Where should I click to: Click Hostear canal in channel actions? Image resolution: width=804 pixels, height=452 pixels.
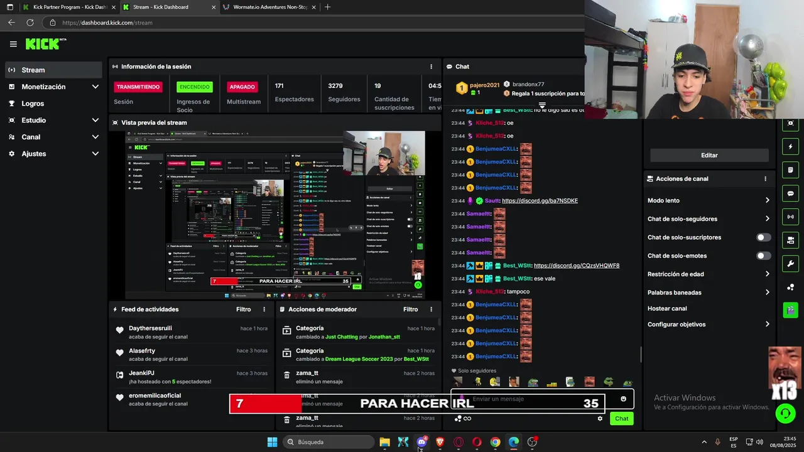(667, 309)
